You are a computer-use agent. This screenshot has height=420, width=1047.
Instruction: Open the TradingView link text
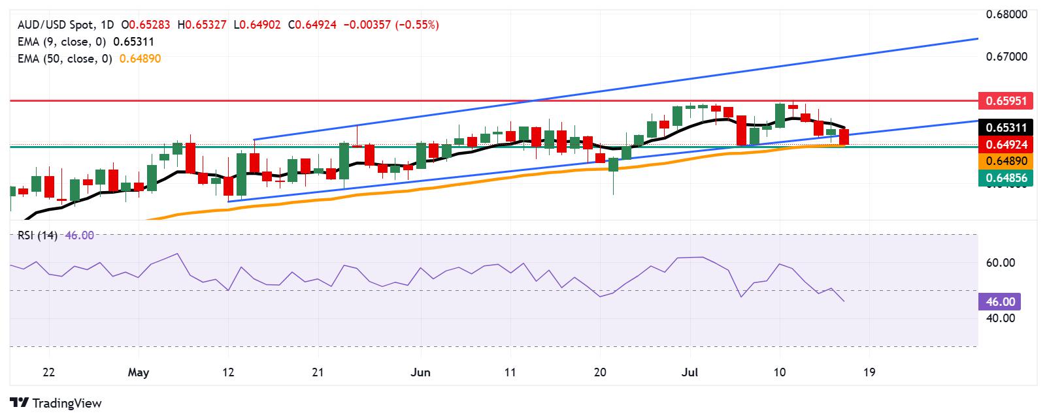pos(67,404)
